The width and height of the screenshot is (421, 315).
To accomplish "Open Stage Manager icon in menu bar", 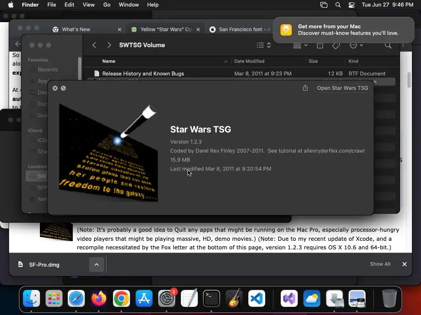I will click(x=324, y=5).
